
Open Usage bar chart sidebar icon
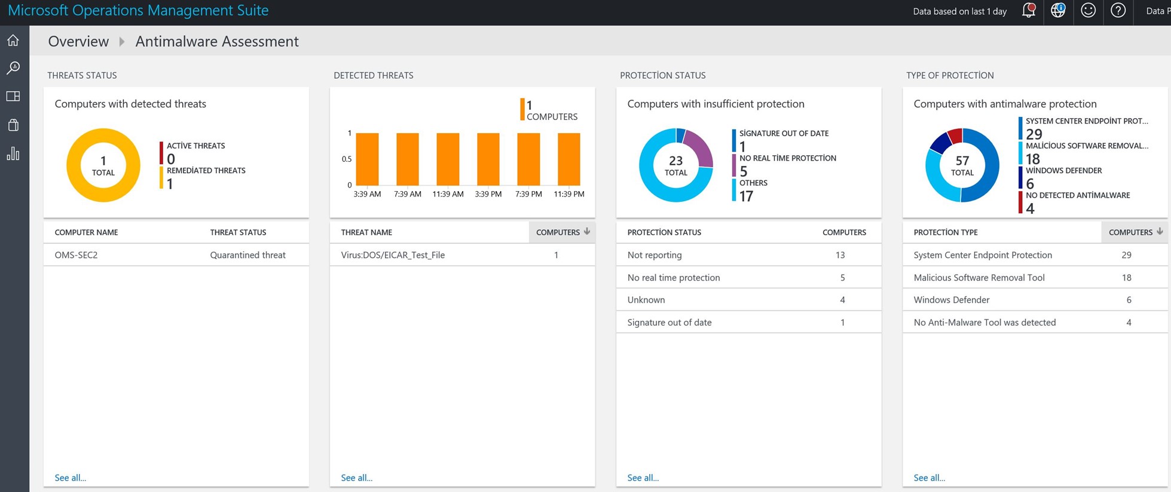pos(13,154)
